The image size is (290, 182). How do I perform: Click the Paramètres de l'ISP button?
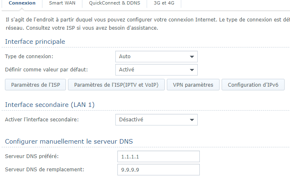point(35,85)
